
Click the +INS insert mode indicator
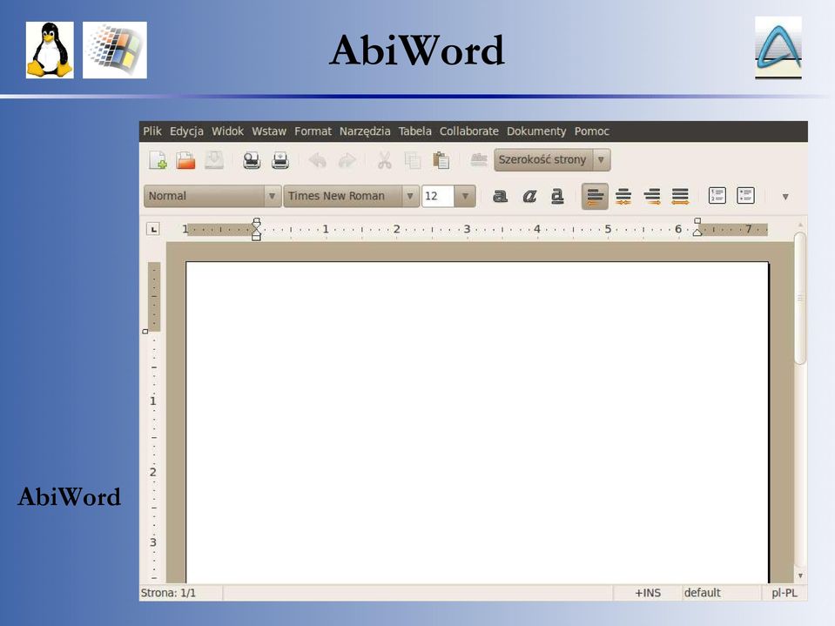(x=648, y=593)
